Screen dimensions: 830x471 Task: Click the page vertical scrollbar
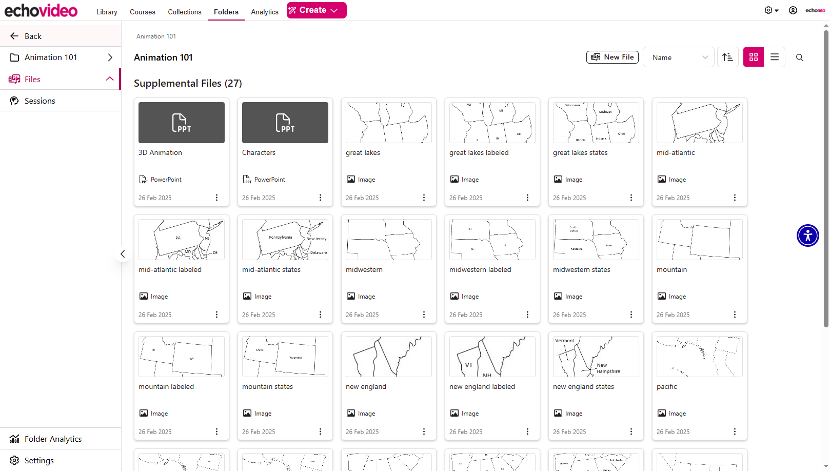pyautogui.click(x=826, y=179)
